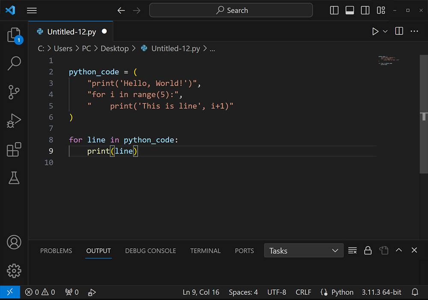Viewport: 428px width, 300px height.
Task: Switch to the PROBLEMS tab
Action: tap(56, 251)
